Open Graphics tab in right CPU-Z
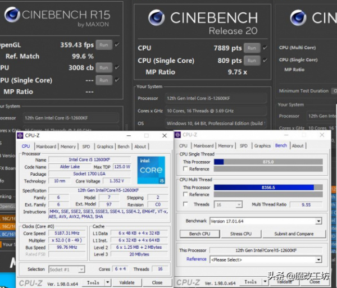 pyautogui.click(x=262, y=146)
